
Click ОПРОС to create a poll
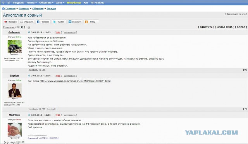[x=241, y=27]
